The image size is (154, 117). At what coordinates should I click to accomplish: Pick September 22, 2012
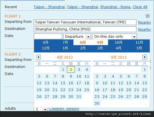145,90
